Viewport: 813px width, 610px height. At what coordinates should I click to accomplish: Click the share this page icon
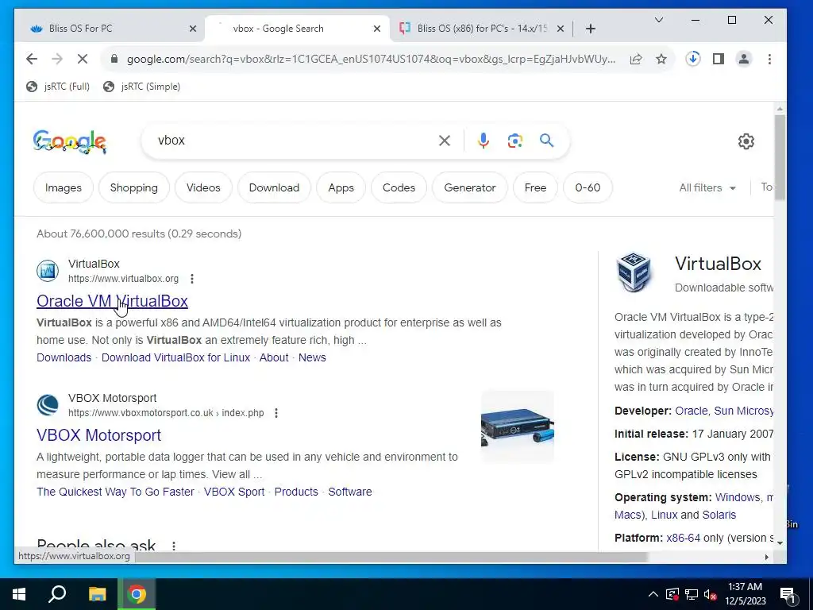(636, 59)
